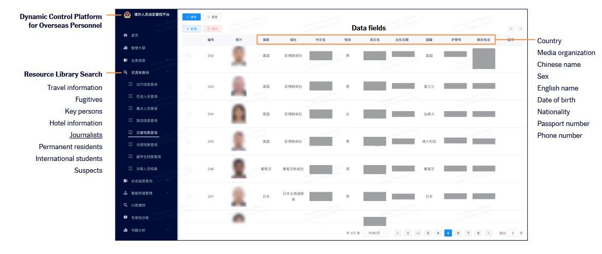The image size is (602, 254).
Task: Click the magnifier icon beside 以图搜档
Action: (x=126, y=205)
